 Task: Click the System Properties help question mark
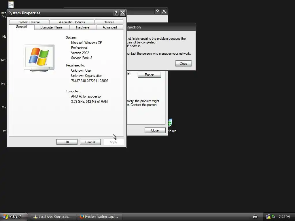tap(116, 13)
